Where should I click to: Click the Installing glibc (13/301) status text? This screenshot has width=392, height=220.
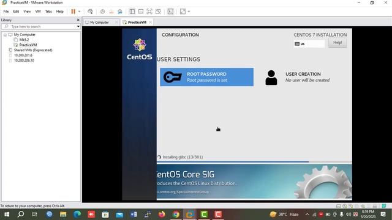point(183,157)
